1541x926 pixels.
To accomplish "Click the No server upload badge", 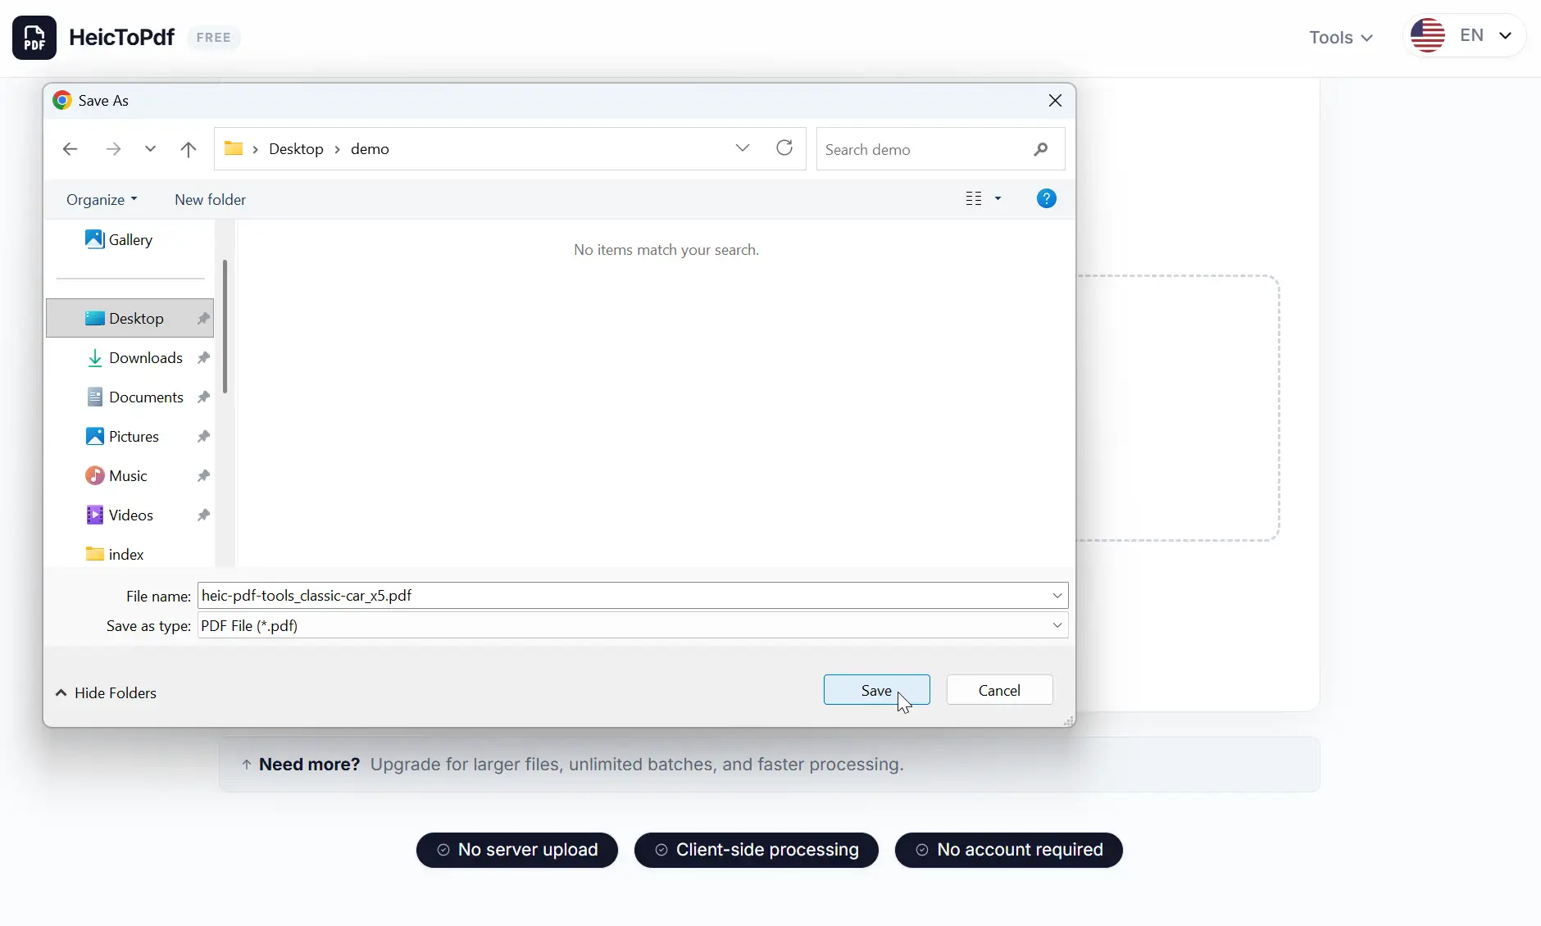I will (x=517, y=850).
